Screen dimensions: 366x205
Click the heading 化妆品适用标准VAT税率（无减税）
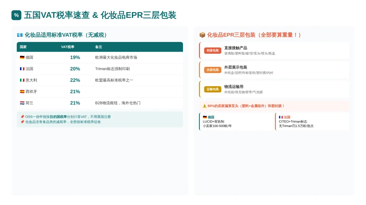coord(66,35)
